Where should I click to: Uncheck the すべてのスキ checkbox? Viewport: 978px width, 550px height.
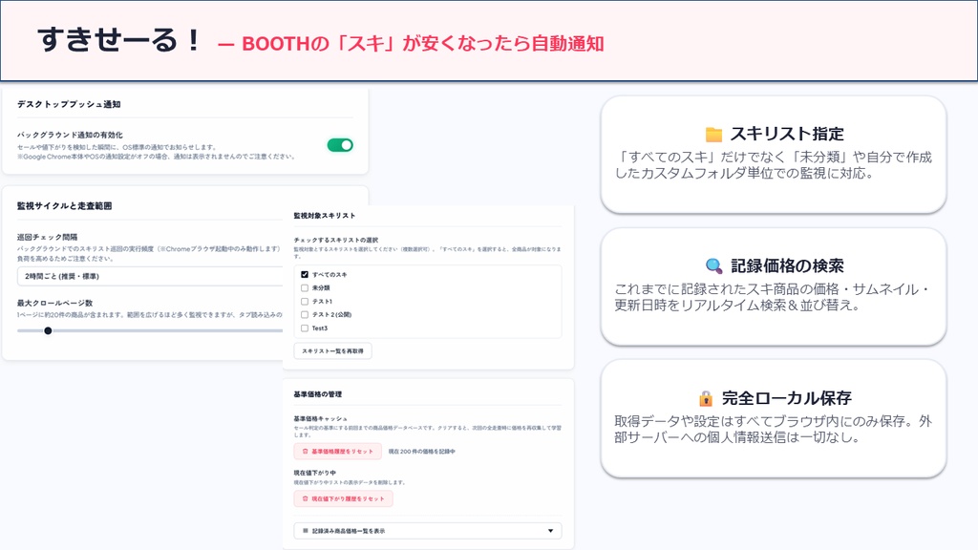(x=305, y=274)
